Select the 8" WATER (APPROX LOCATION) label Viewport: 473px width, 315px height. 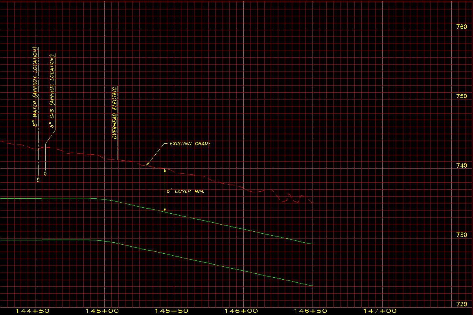tap(35, 87)
